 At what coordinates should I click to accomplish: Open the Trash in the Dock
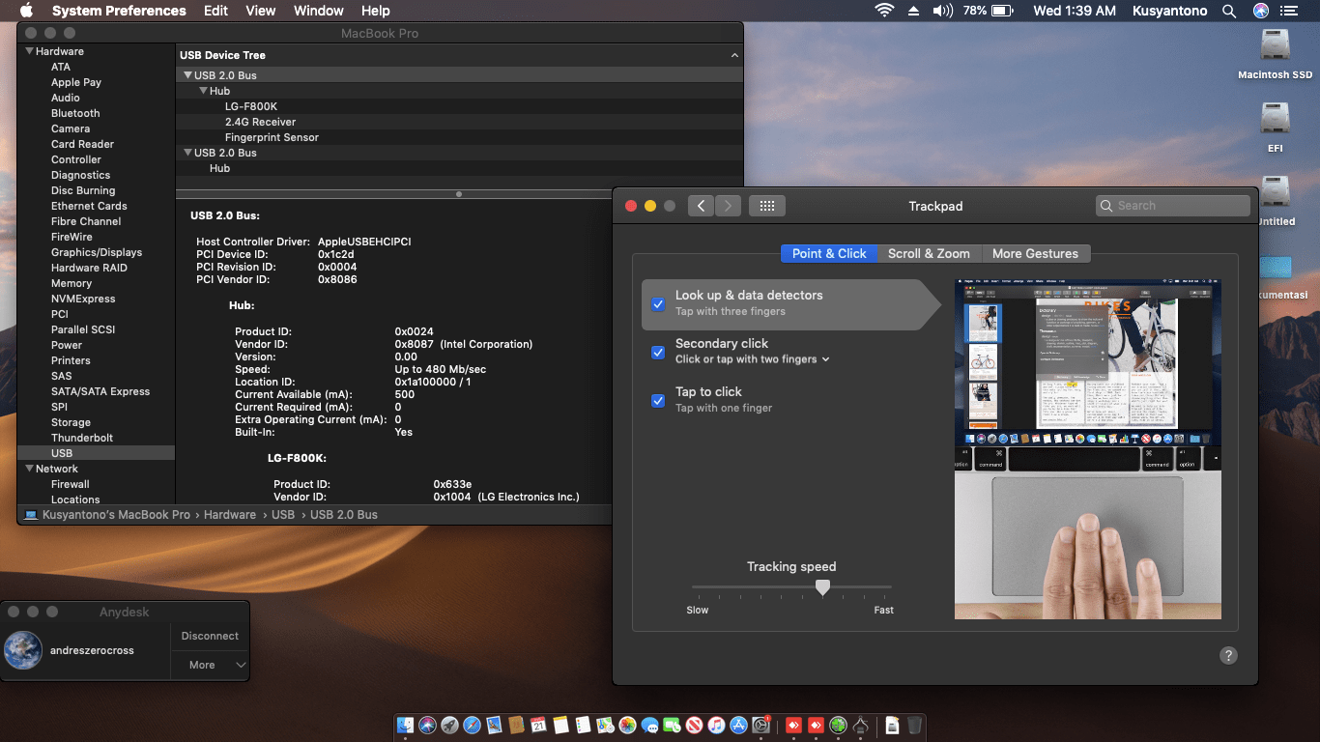click(x=915, y=726)
